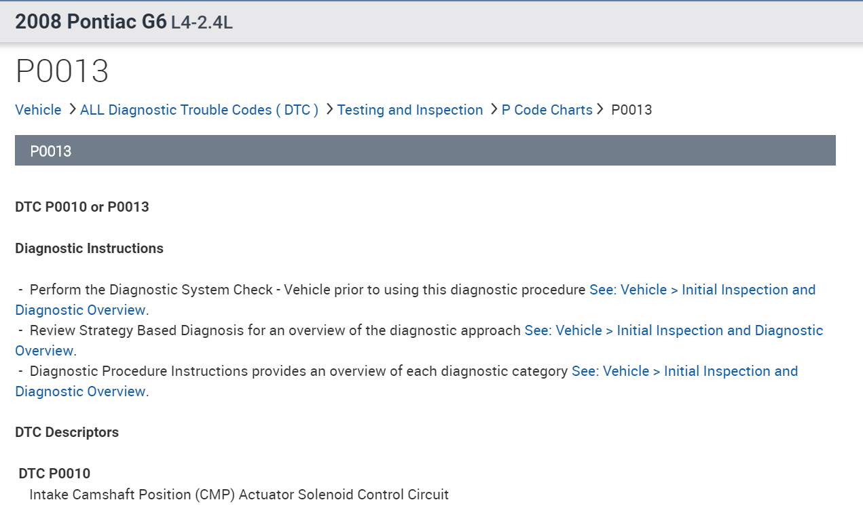The image size is (863, 517).
Task: Click the Diagnostic Instructions heading
Action: pyautogui.click(x=89, y=248)
